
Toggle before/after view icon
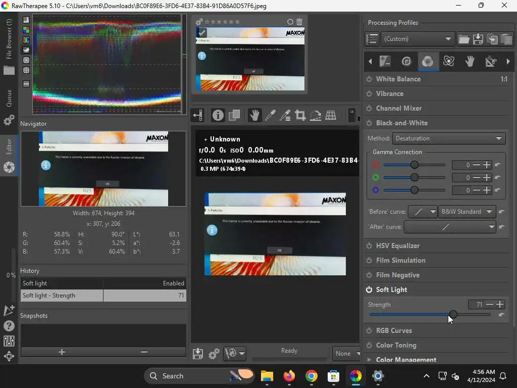234,115
